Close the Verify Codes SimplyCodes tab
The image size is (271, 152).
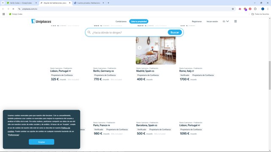coord(36,3)
